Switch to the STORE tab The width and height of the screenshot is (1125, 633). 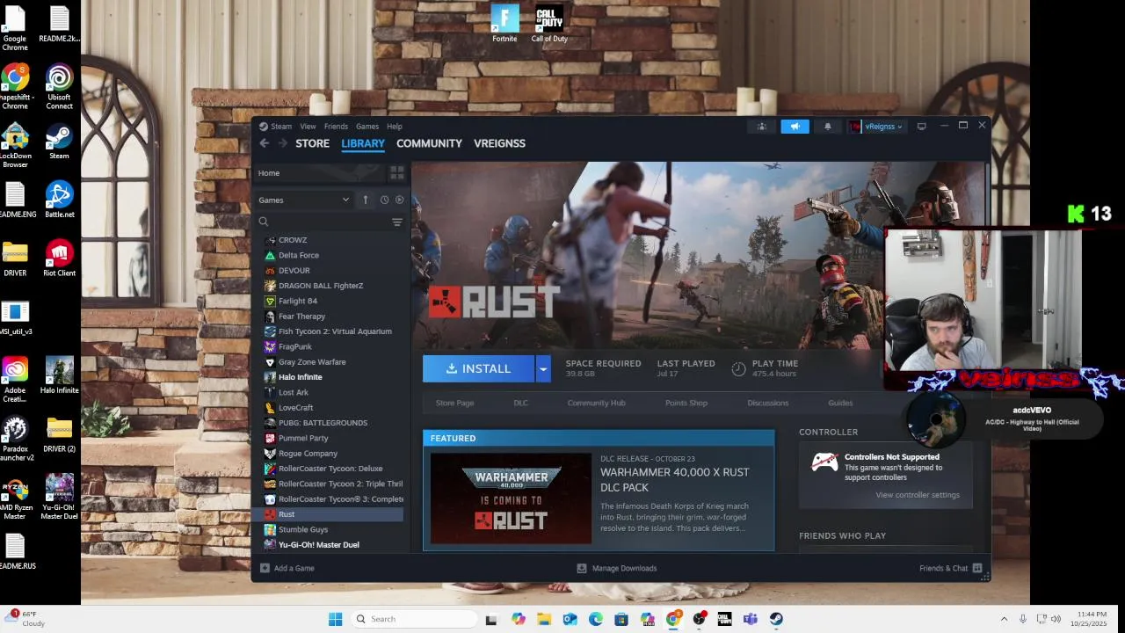click(312, 143)
